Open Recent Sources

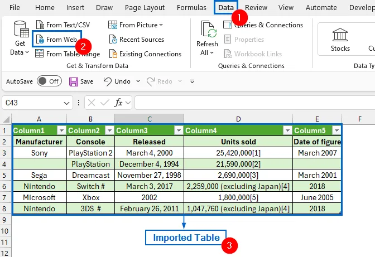137,40
